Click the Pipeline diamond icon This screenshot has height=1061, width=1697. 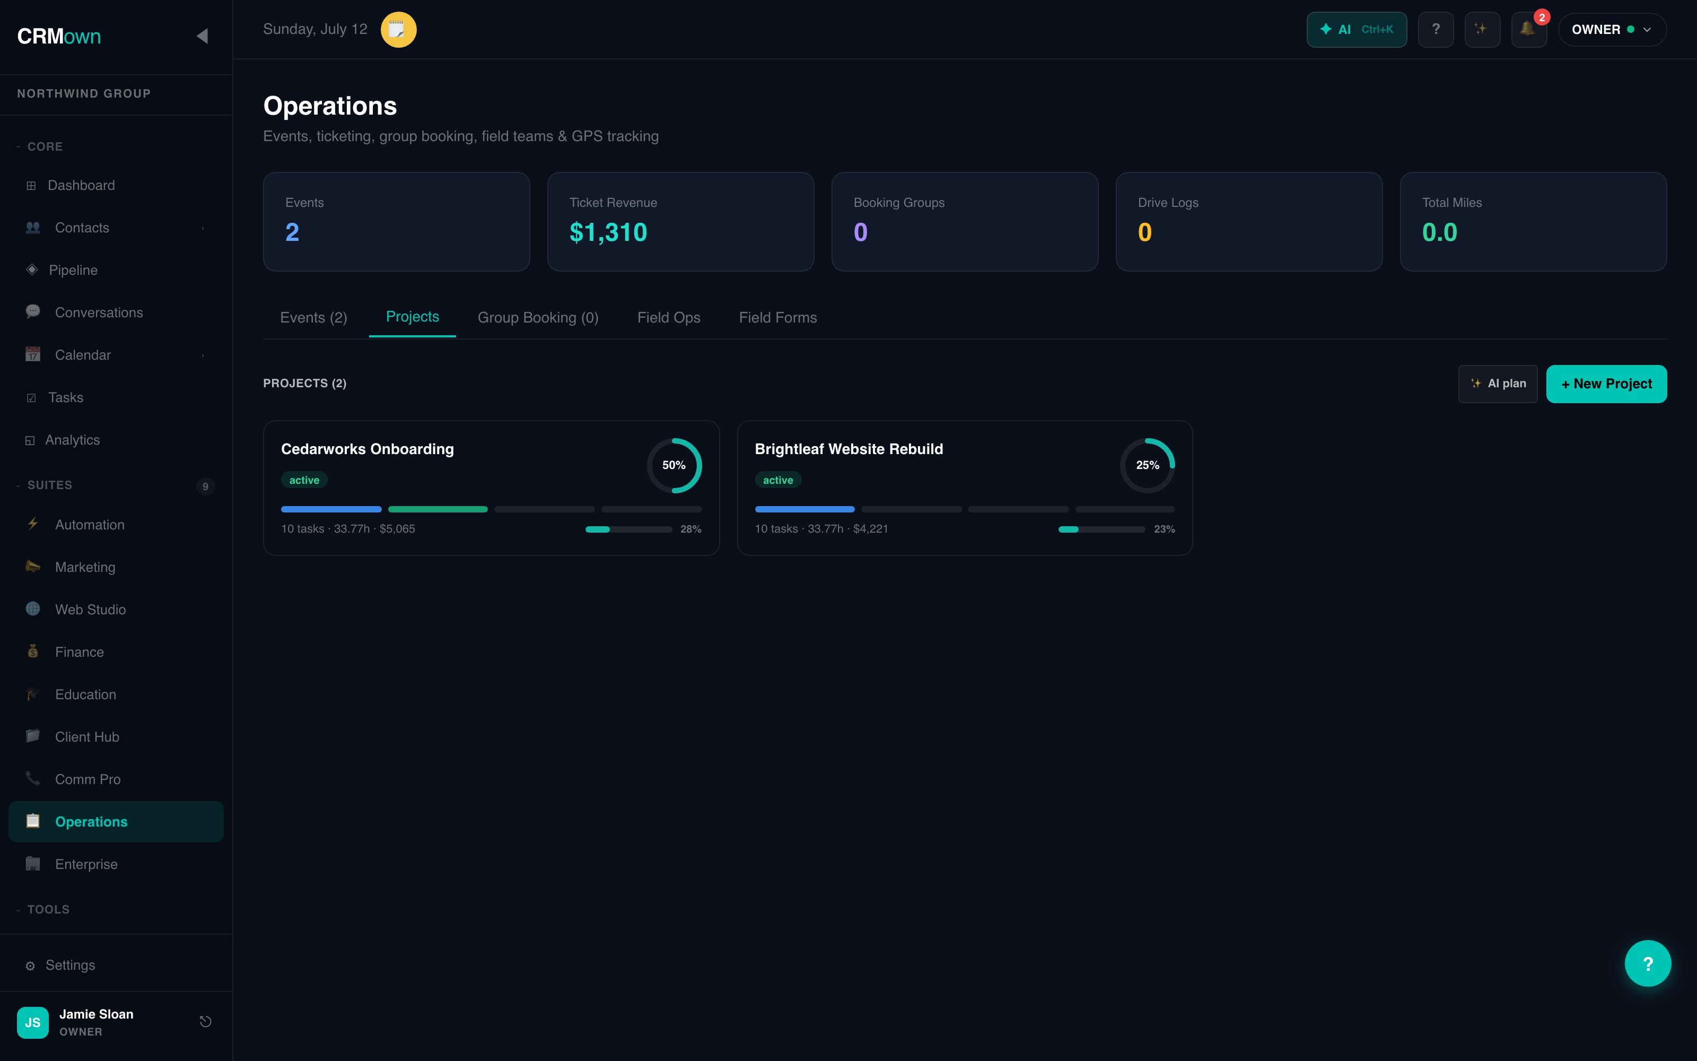click(32, 269)
